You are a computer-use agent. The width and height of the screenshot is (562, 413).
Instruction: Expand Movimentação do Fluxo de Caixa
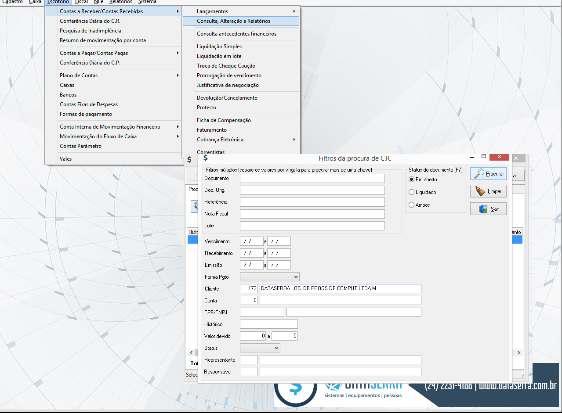(114, 136)
